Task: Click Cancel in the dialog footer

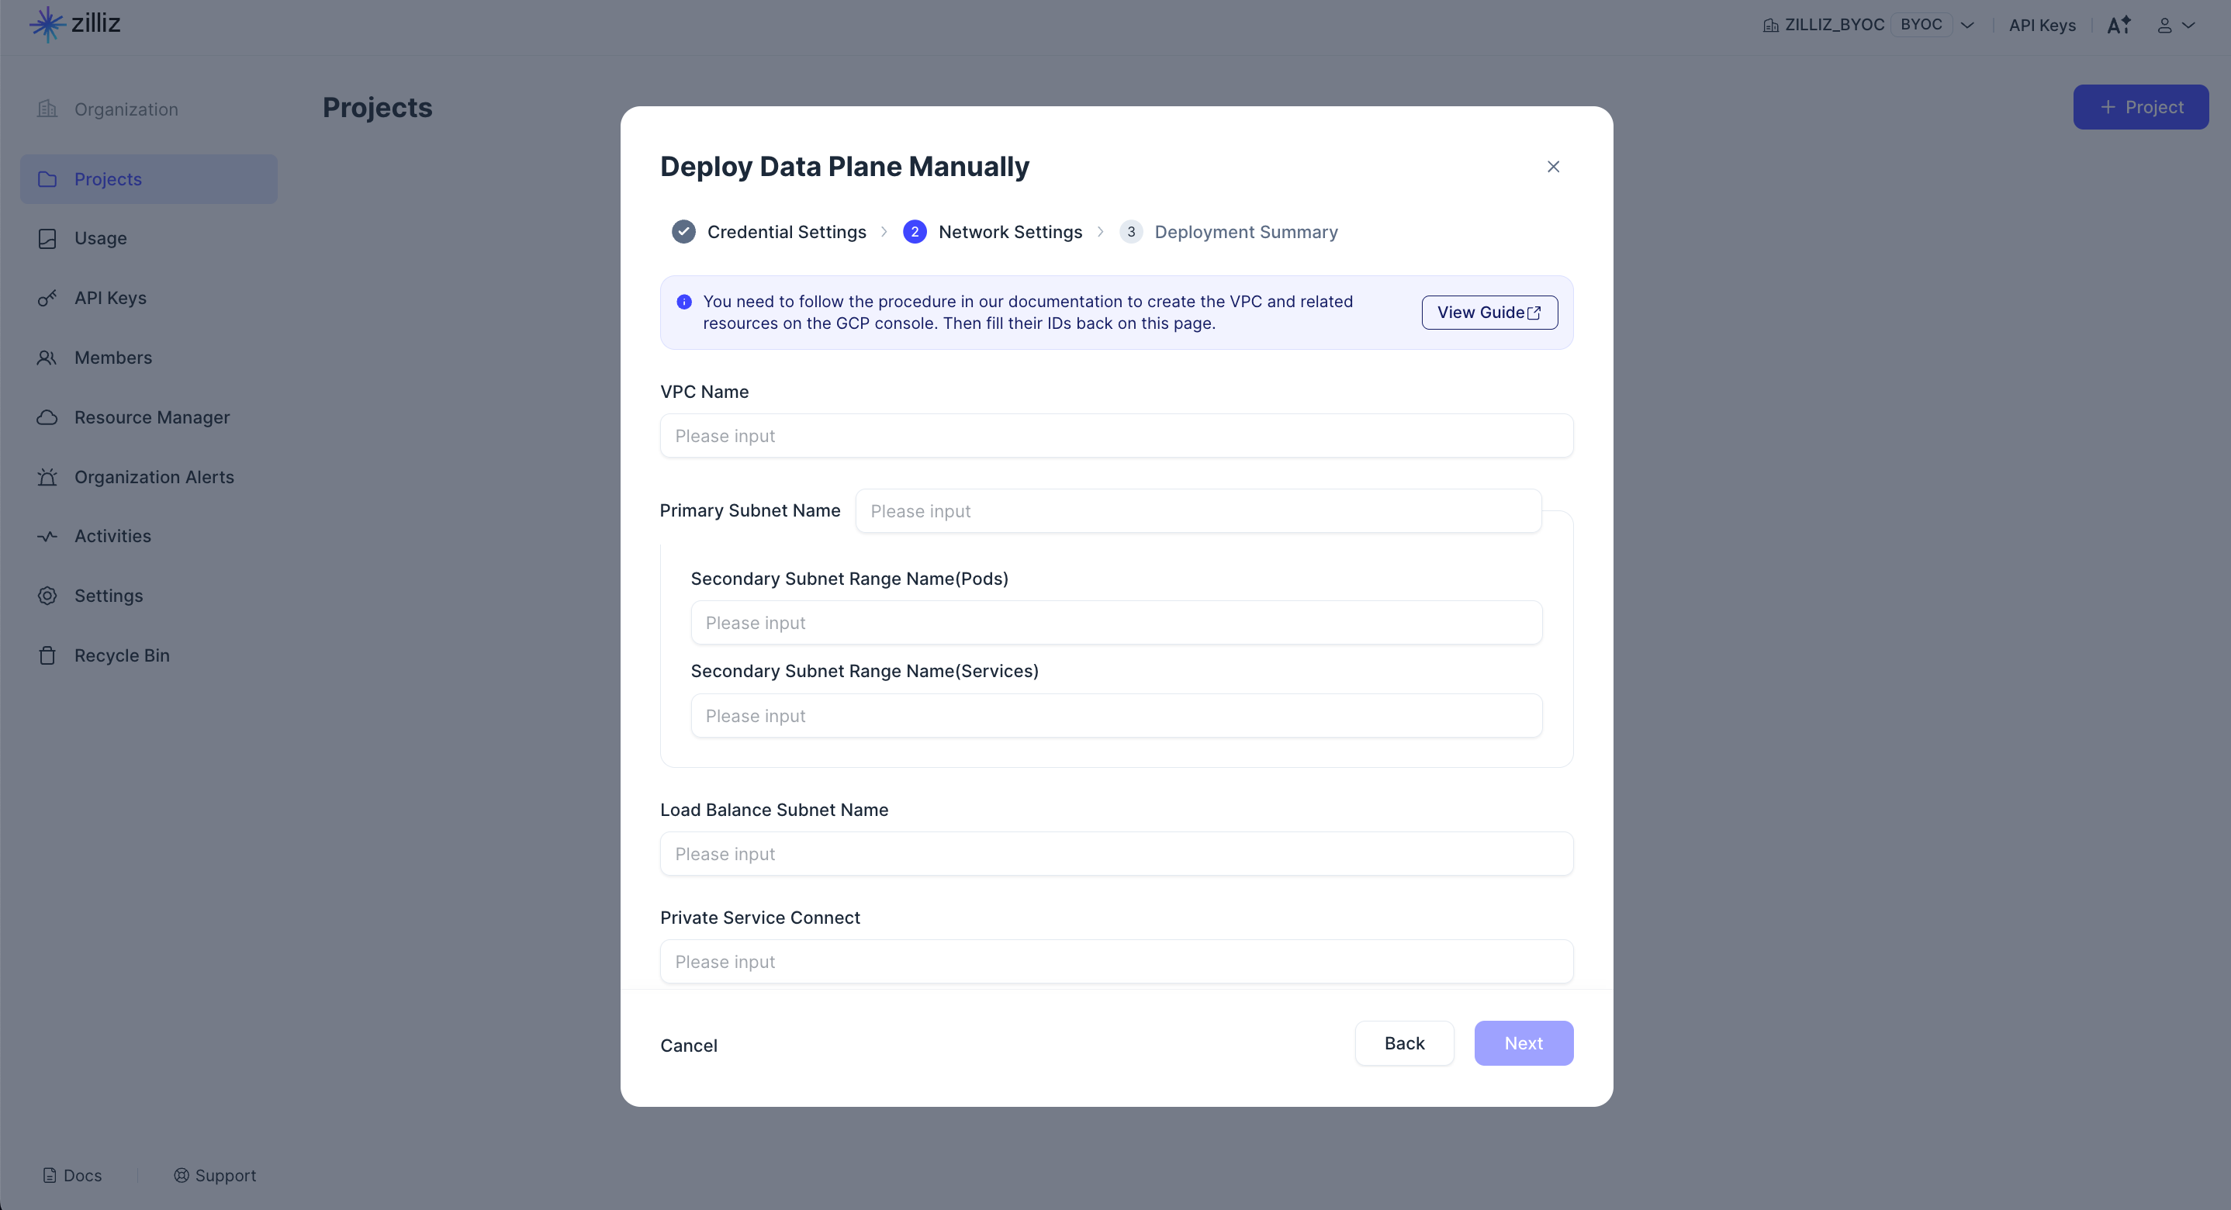Action: 689,1046
